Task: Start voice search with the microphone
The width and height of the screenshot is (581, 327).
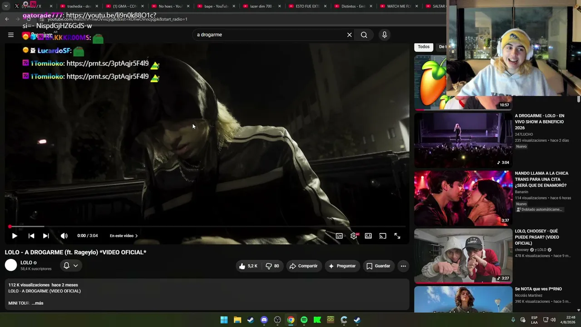Action: [384, 35]
